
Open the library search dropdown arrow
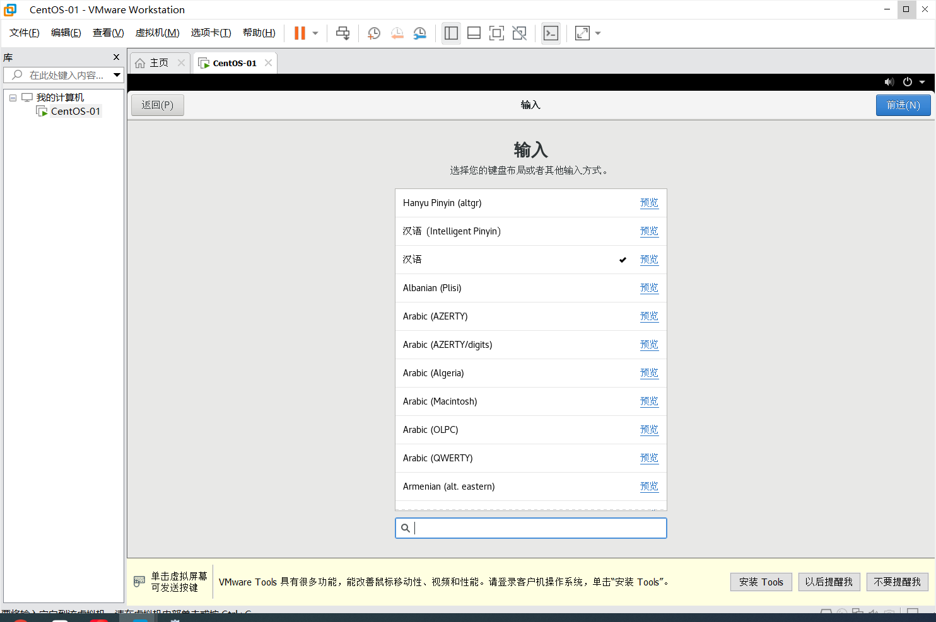click(117, 75)
